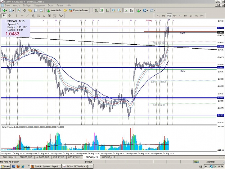Toggle chart shift from right edge
225x169 pixels.
pos(131,10)
